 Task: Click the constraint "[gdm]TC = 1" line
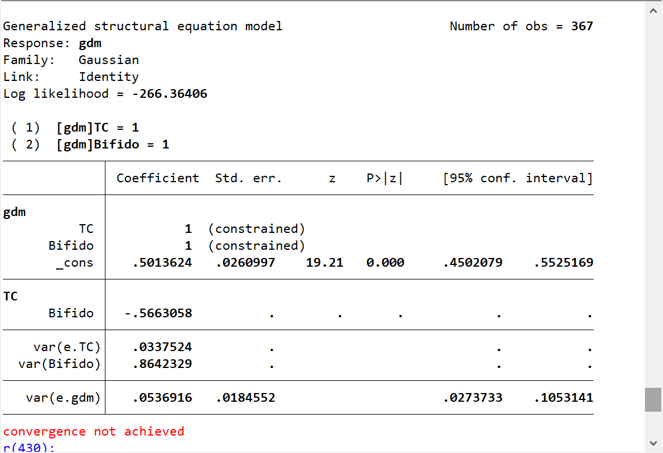(97, 128)
